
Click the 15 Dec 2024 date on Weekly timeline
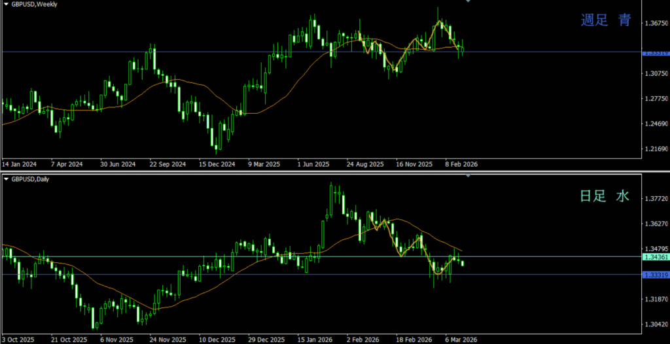[x=217, y=164]
